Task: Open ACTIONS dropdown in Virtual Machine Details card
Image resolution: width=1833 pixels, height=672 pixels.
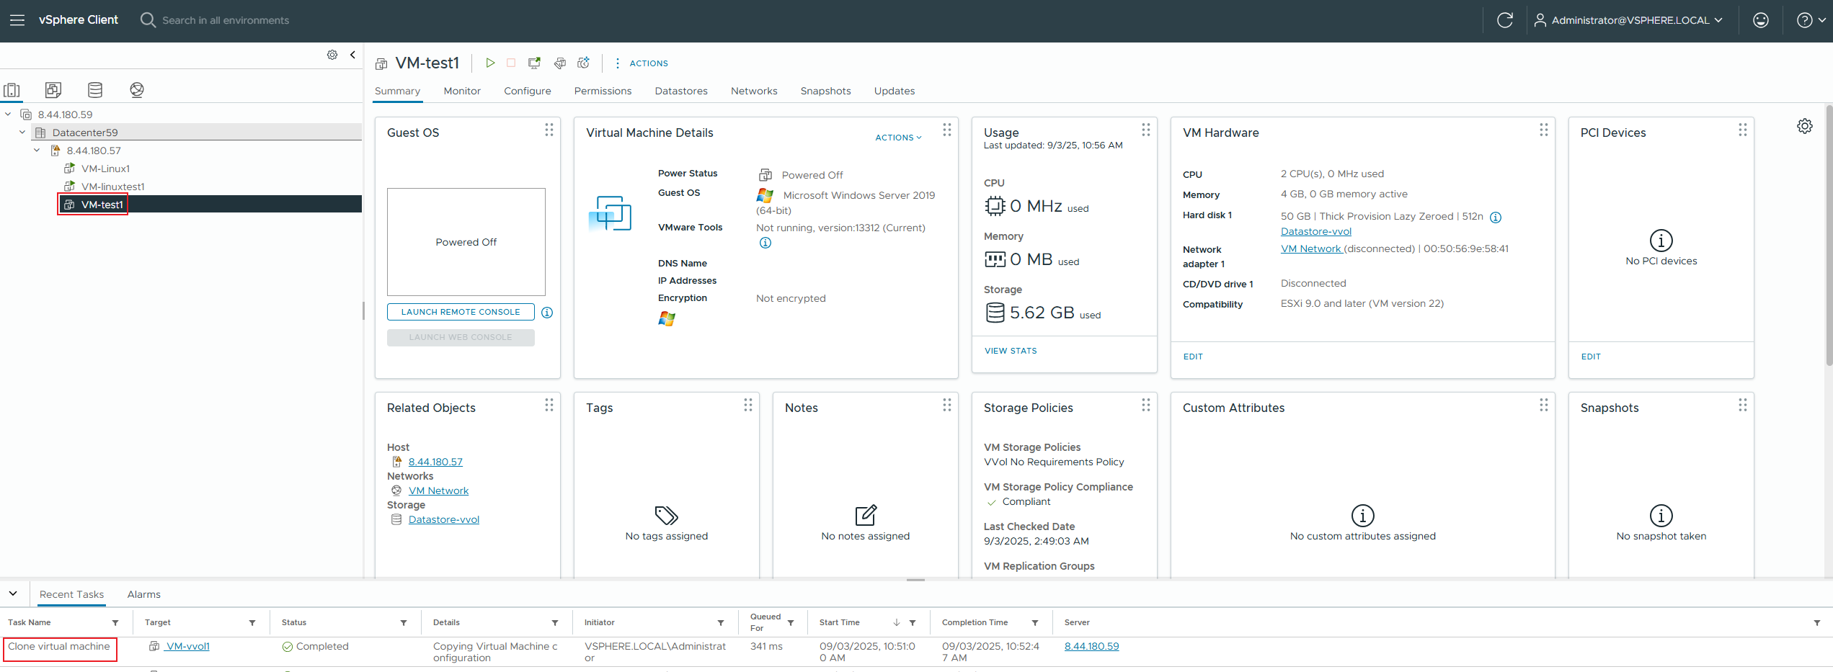Action: [898, 138]
